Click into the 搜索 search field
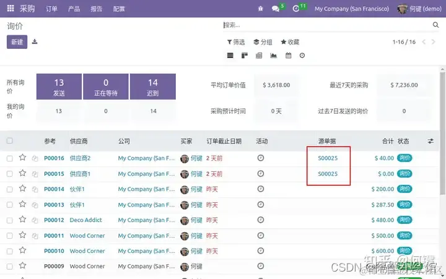Viewport: 446px width, 279px height. click(x=327, y=25)
